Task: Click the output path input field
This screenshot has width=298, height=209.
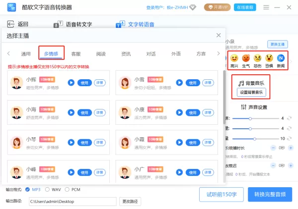Action: 73,202
